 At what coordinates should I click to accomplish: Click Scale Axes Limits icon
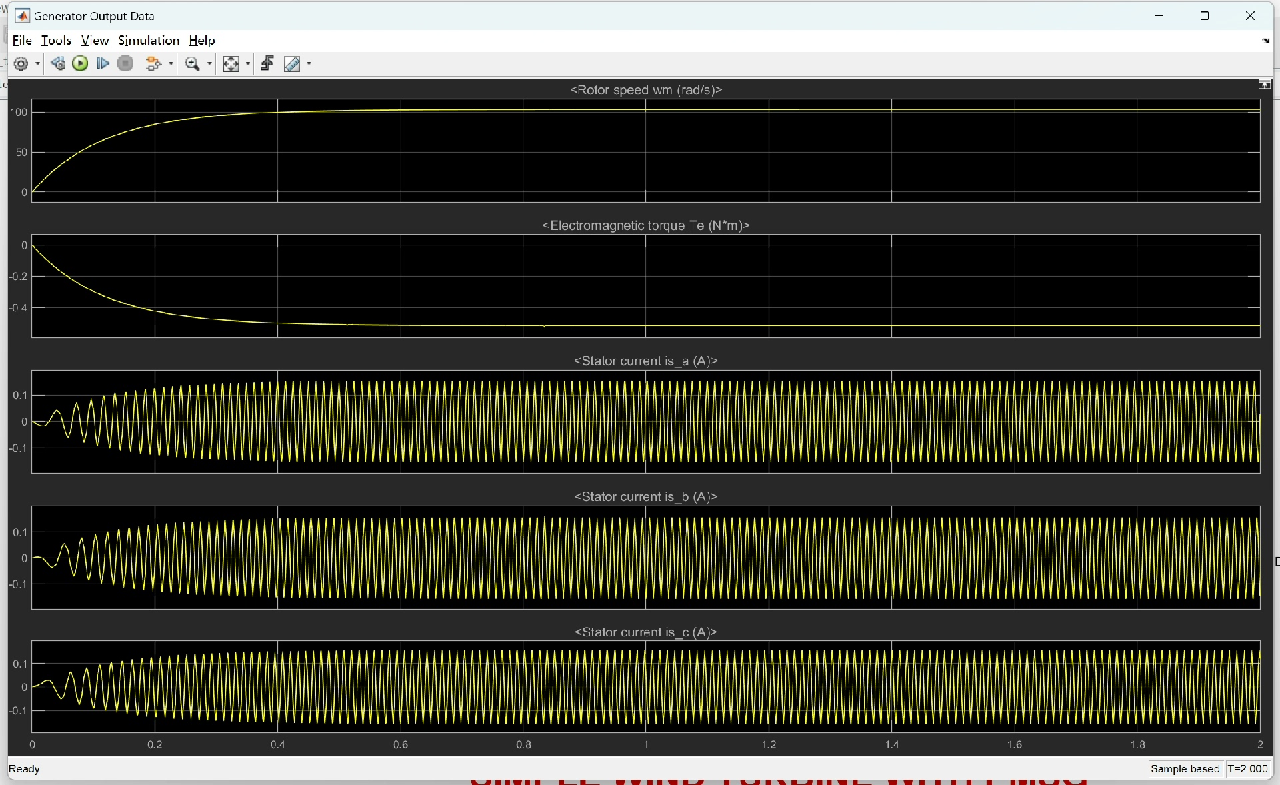pyautogui.click(x=231, y=64)
